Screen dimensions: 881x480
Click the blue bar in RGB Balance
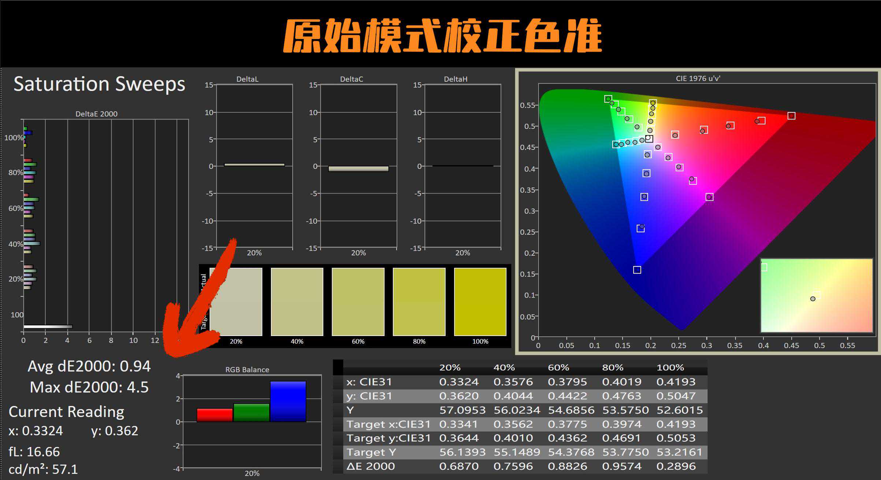coord(288,402)
